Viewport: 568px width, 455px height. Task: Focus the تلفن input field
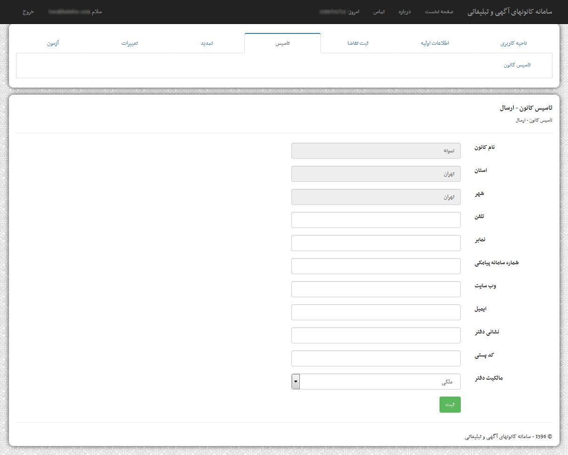[376, 220]
